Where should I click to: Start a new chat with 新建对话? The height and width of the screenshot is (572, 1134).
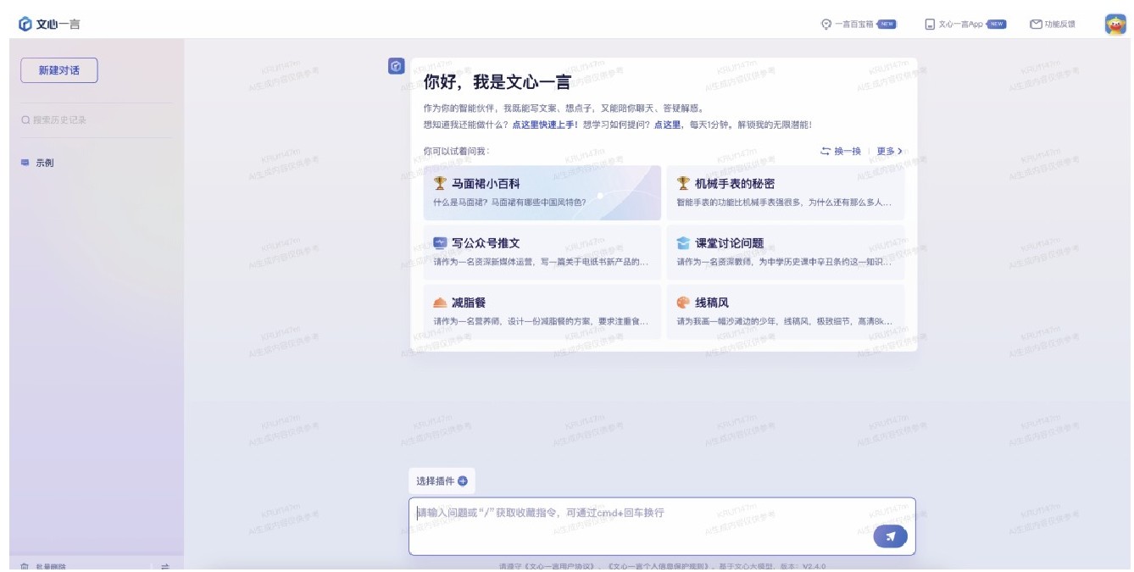[x=59, y=70]
